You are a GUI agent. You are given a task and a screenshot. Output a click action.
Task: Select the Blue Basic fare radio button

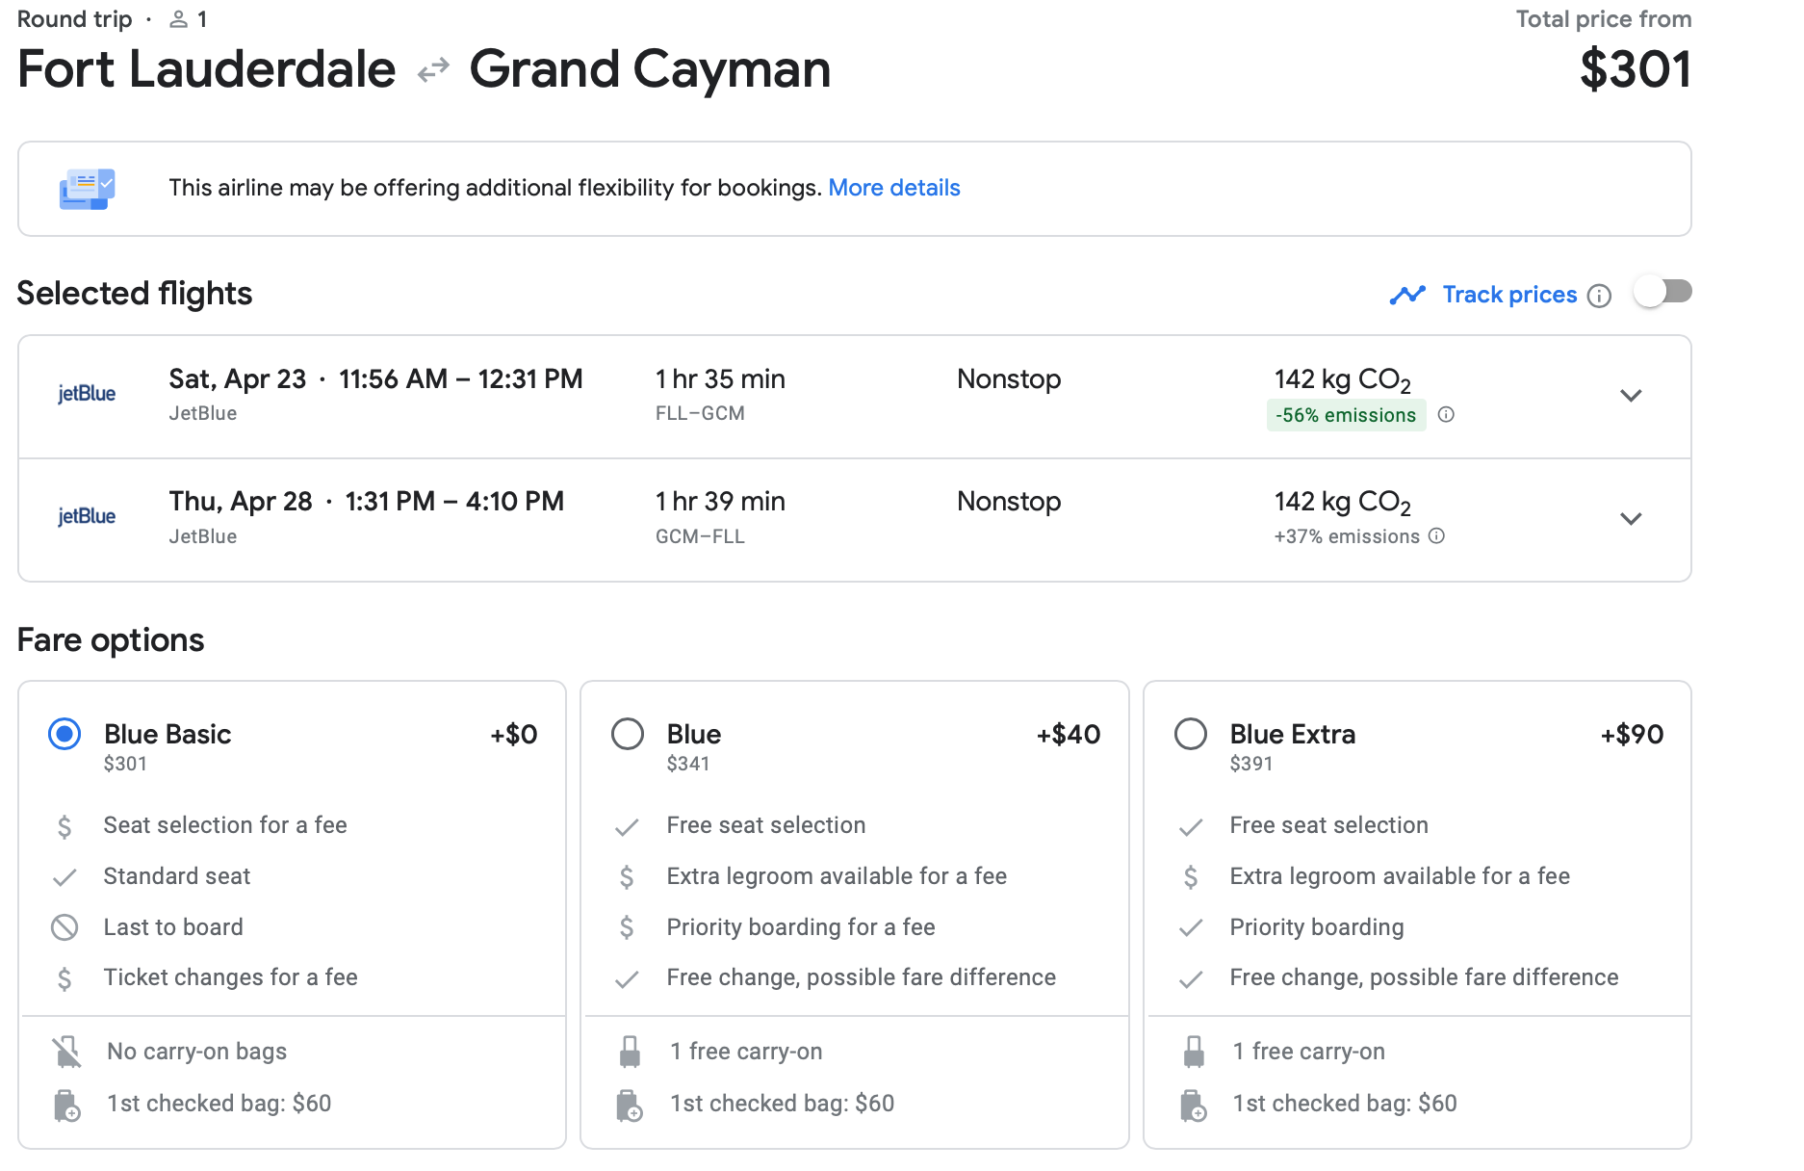pos(64,735)
